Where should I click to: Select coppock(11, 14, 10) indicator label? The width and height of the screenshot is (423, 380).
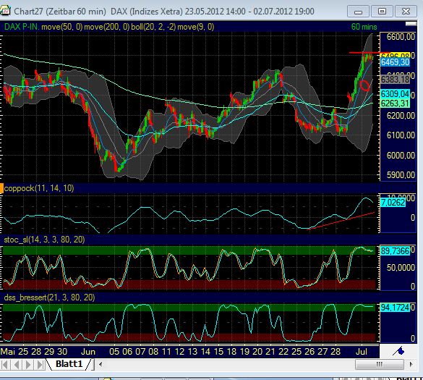coord(39,188)
